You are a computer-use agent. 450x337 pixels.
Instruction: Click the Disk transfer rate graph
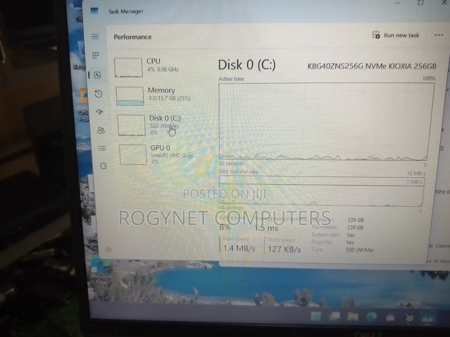321,192
